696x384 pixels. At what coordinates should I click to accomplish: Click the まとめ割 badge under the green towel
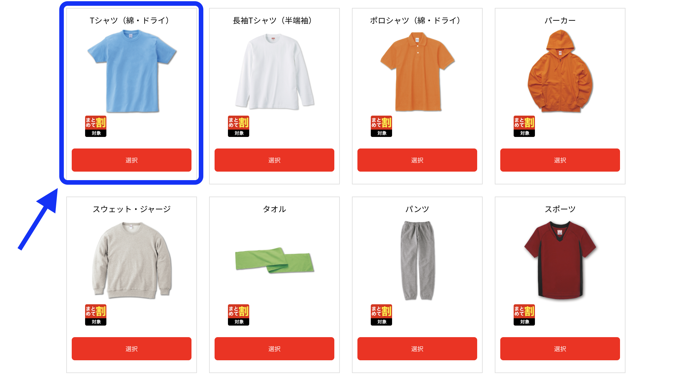[239, 315]
